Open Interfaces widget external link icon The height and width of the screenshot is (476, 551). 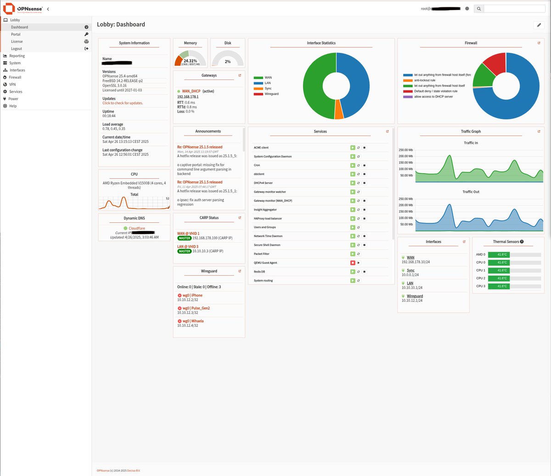(x=464, y=242)
